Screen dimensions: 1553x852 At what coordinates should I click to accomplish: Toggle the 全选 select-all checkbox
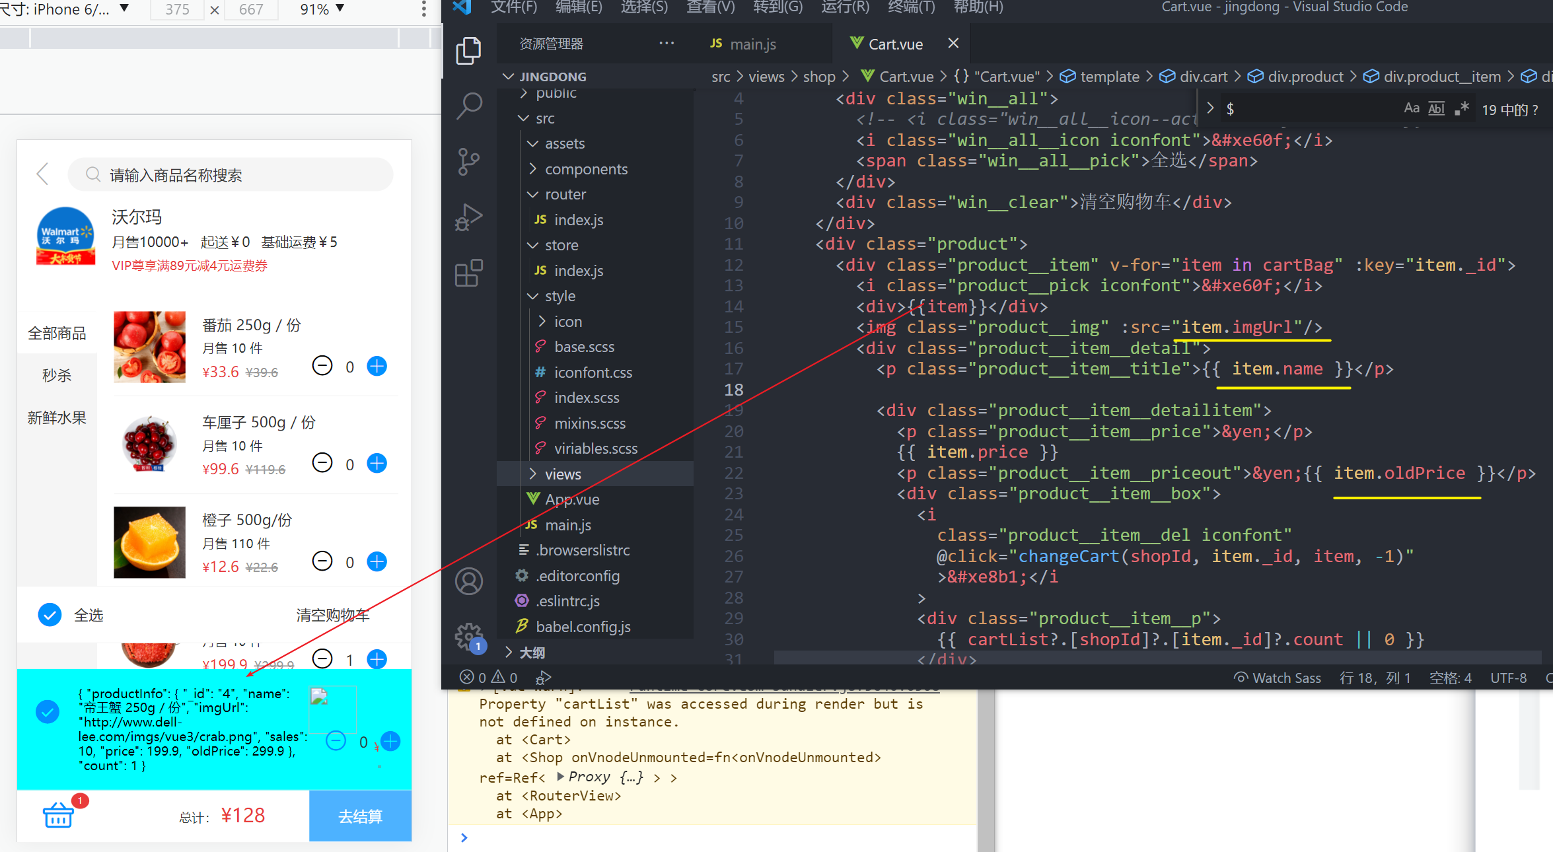[50, 615]
